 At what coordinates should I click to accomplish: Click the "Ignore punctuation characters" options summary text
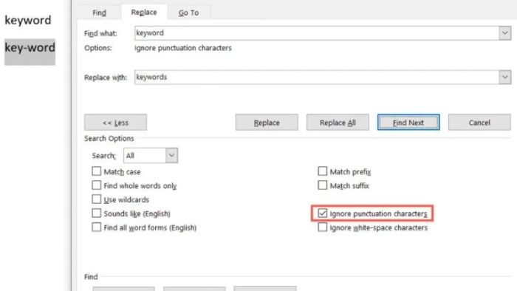tap(183, 48)
